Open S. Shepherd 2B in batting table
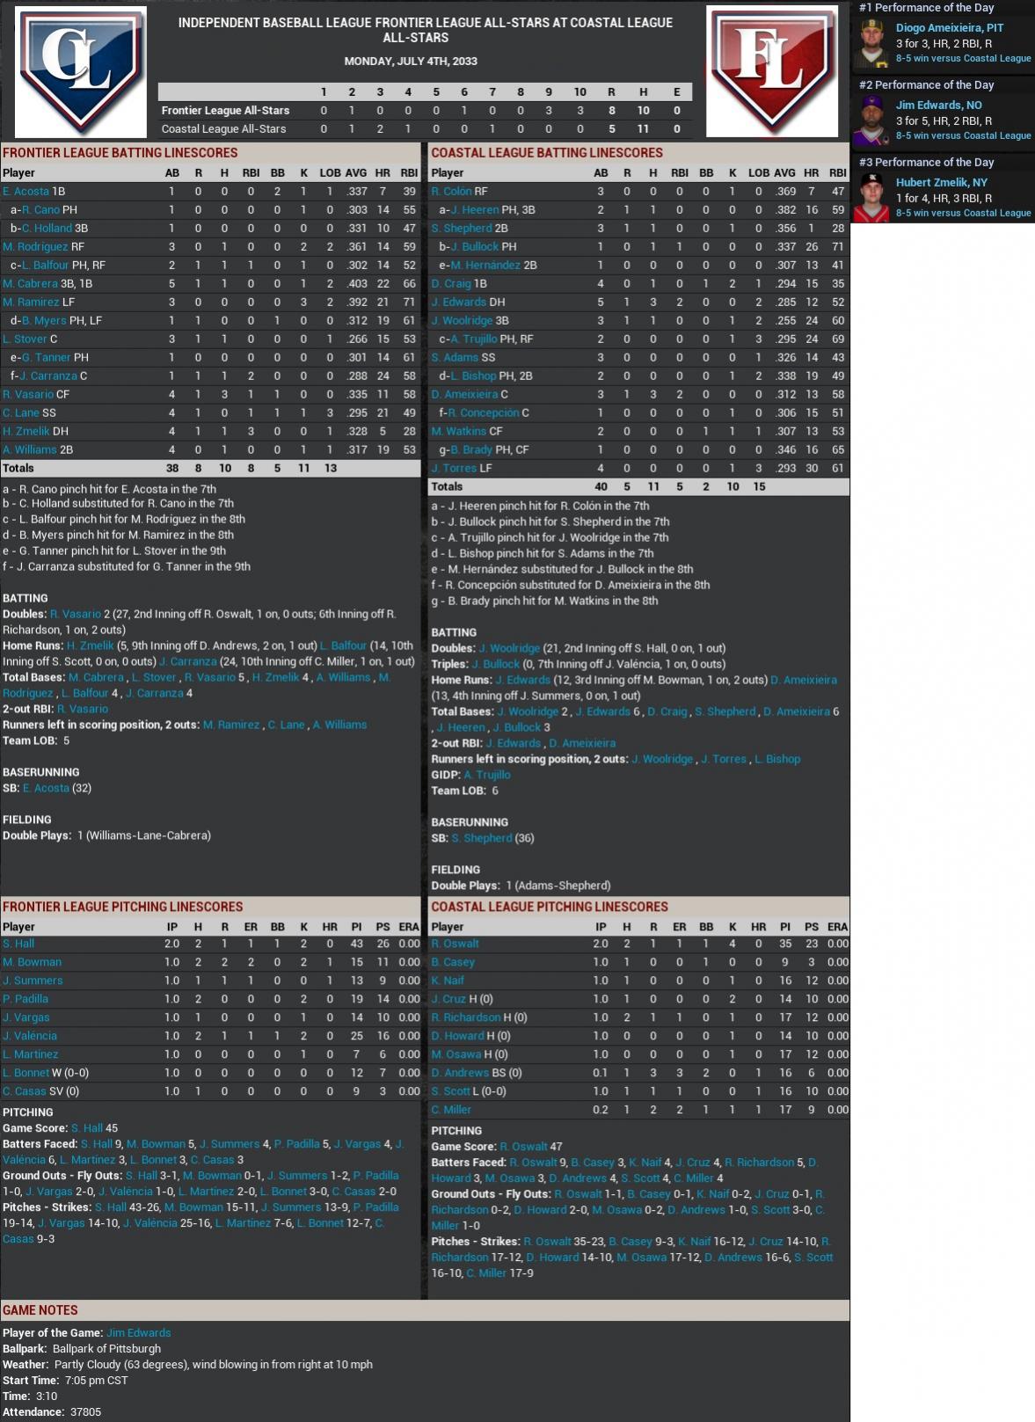Image resolution: width=1035 pixels, height=1422 pixels. coord(462,228)
